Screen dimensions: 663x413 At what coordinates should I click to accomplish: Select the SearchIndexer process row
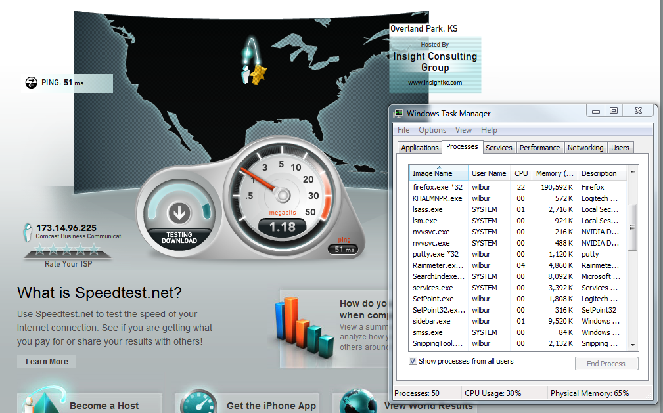pos(518,276)
